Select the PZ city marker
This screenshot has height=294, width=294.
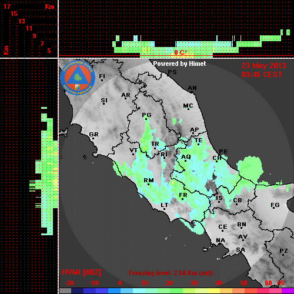(x=283, y=252)
